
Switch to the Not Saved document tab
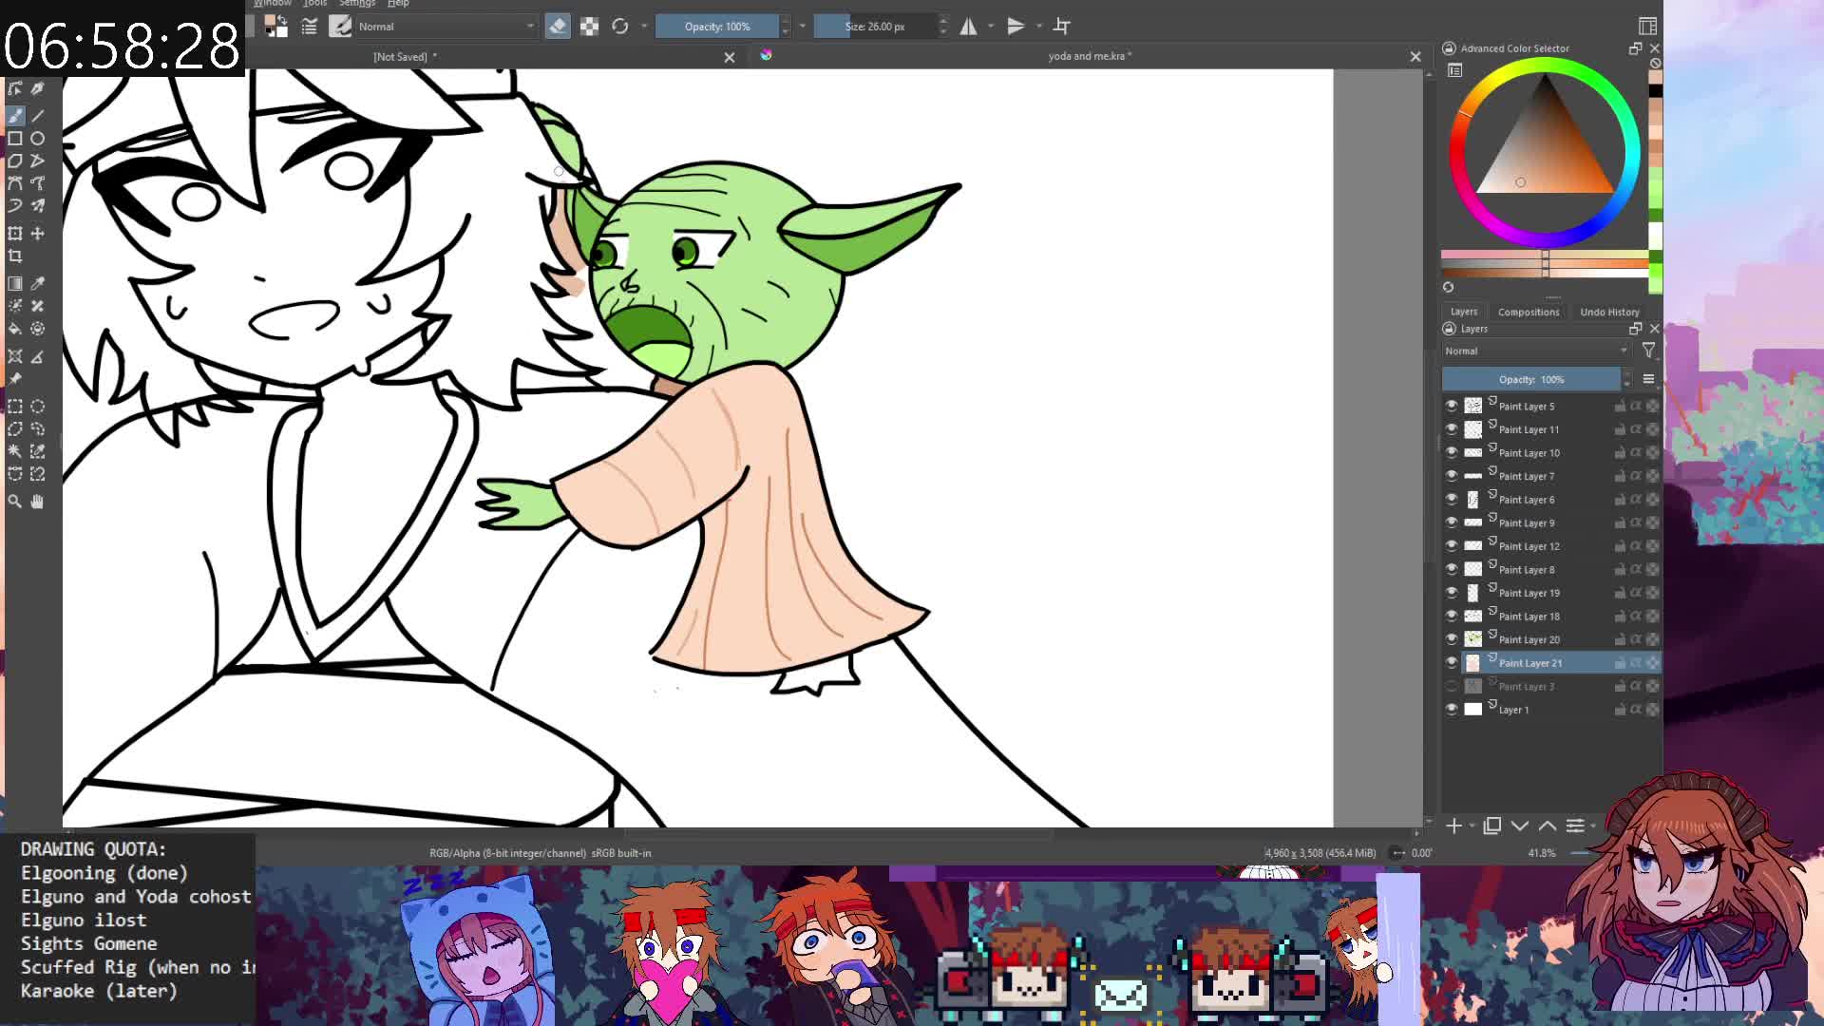pyautogui.click(x=406, y=57)
